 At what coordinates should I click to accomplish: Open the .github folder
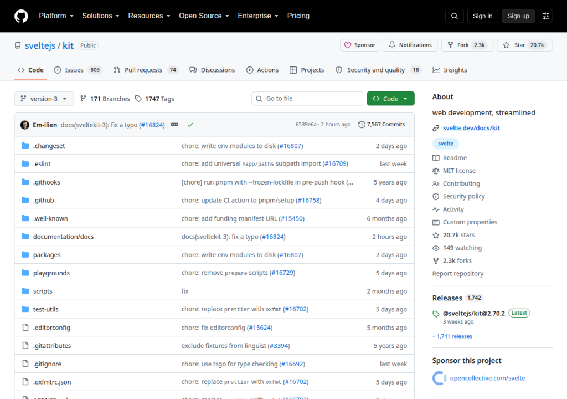click(43, 200)
